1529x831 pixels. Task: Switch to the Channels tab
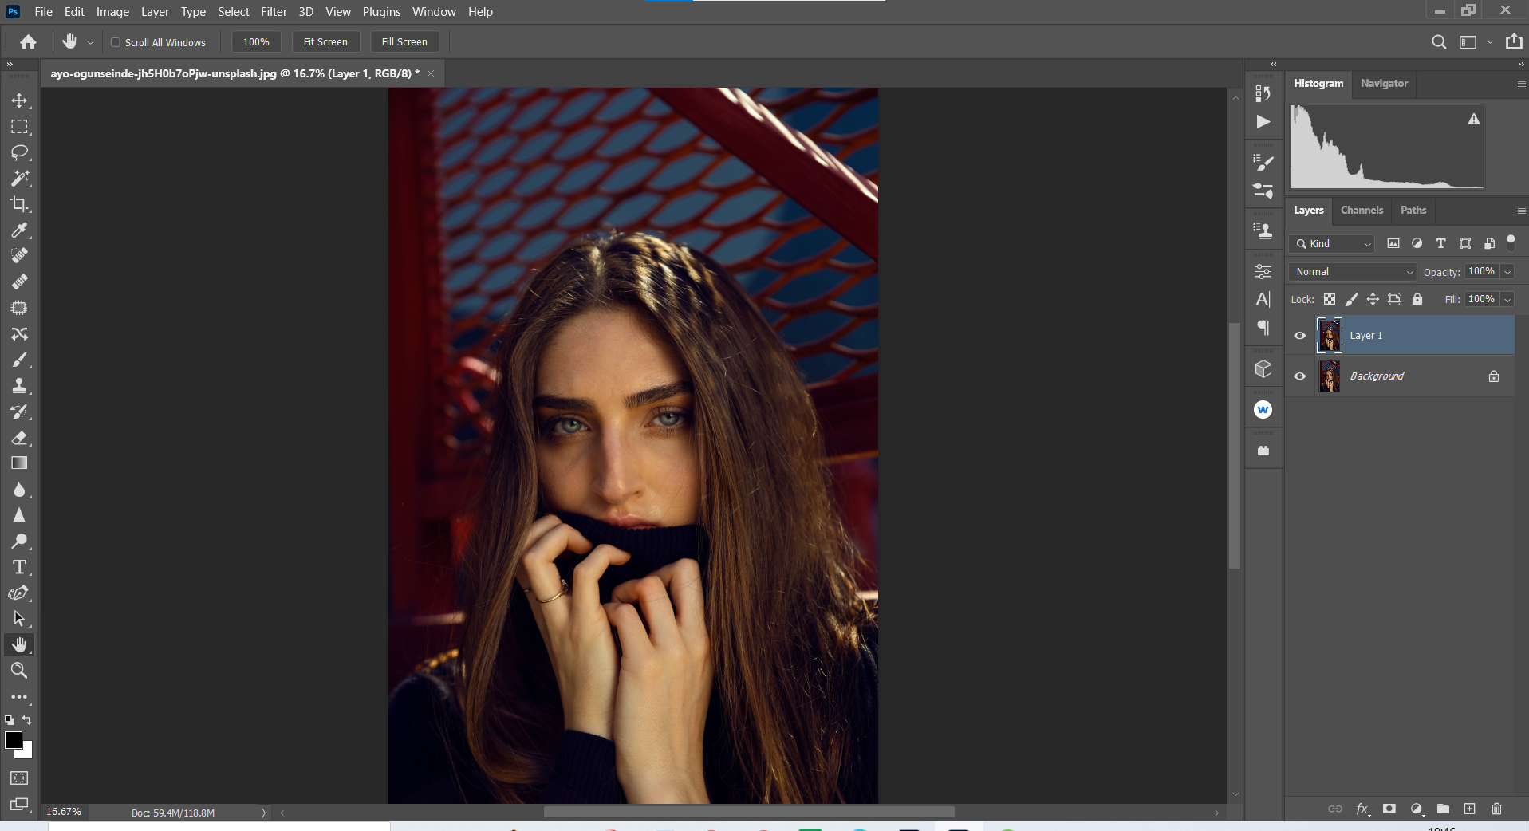point(1361,210)
